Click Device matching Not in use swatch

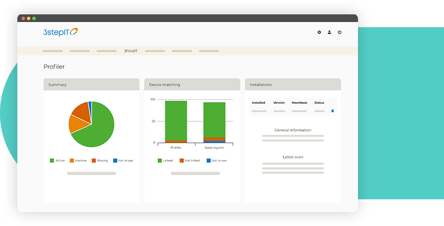[209, 161]
